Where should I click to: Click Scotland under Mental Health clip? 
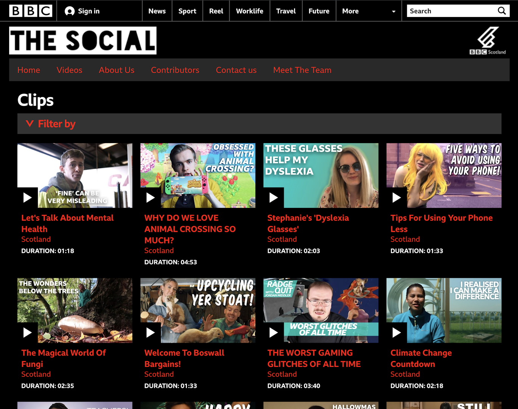(36, 239)
